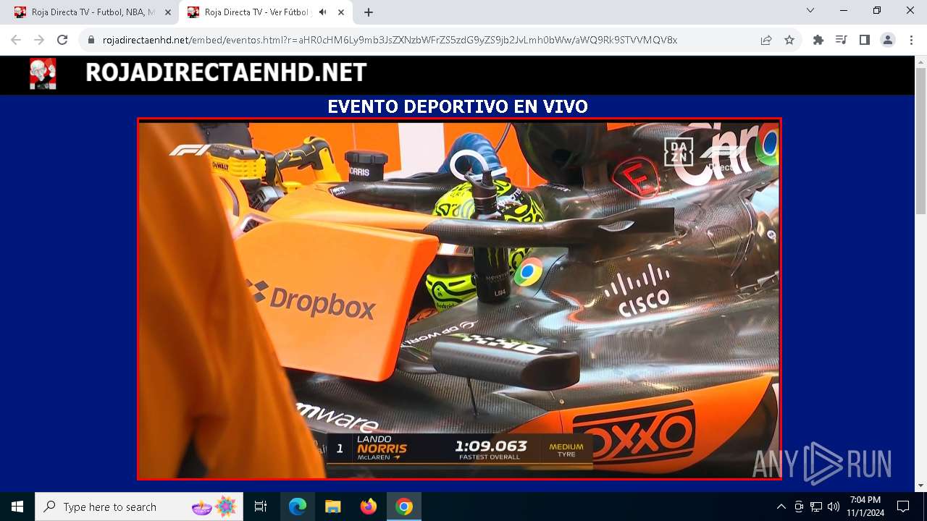Go forward in browser history
Image resolution: width=927 pixels, height=521 pixels.
click(x=39, y=40)
